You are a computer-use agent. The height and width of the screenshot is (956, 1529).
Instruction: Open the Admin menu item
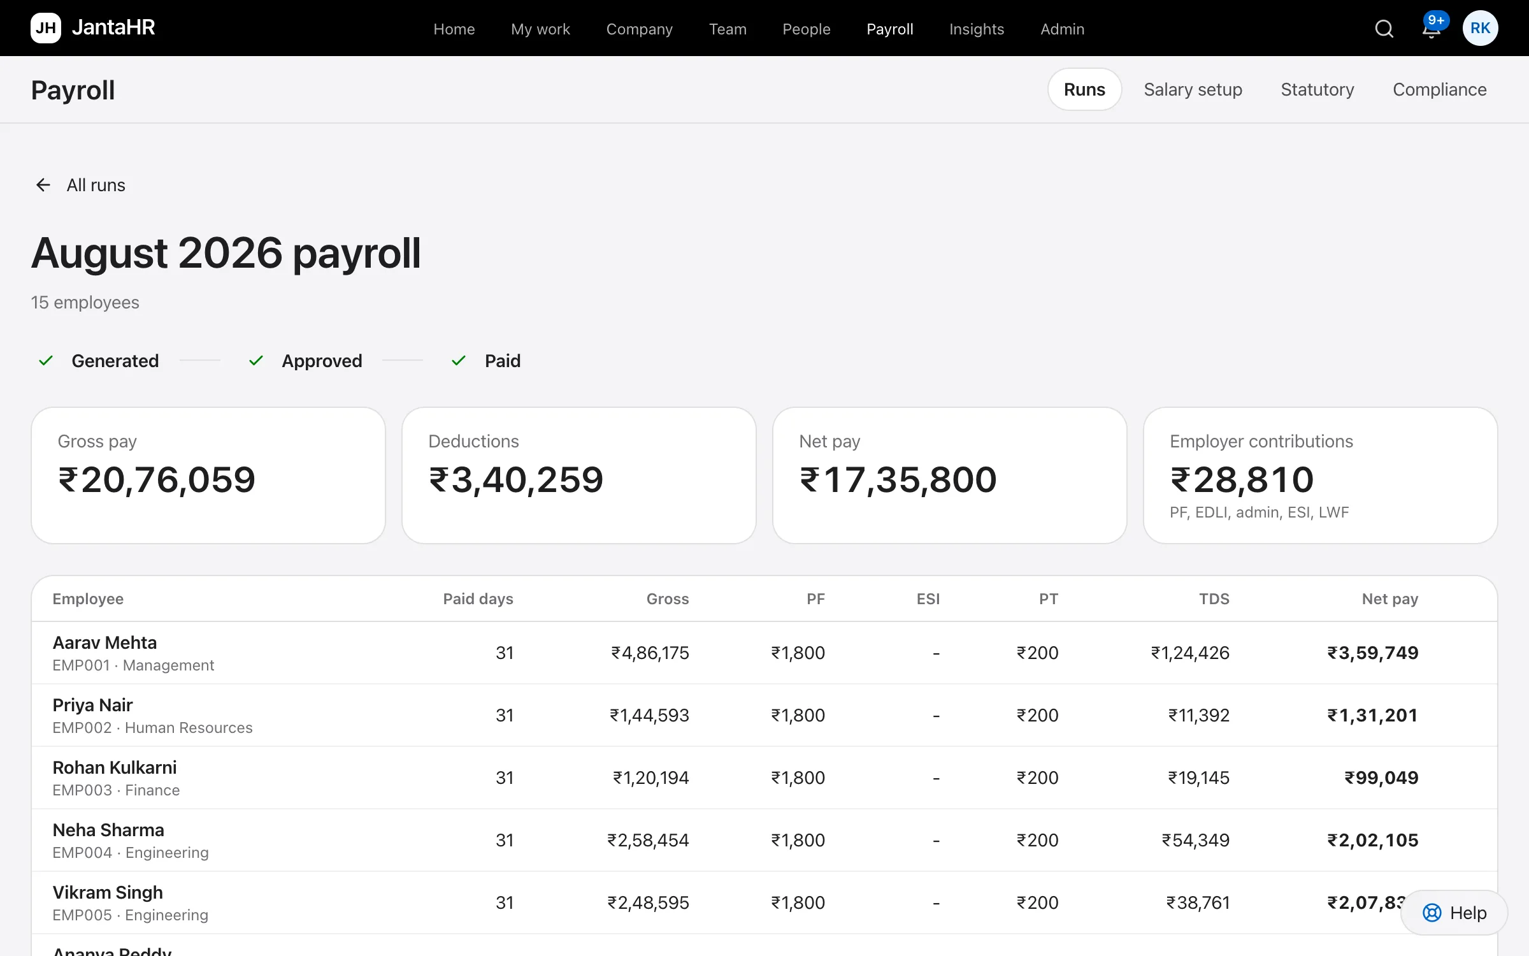[x=1062, y=29]
